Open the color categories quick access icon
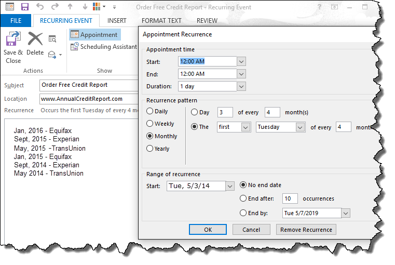395x265 pixels. click(x=97, y=7)
